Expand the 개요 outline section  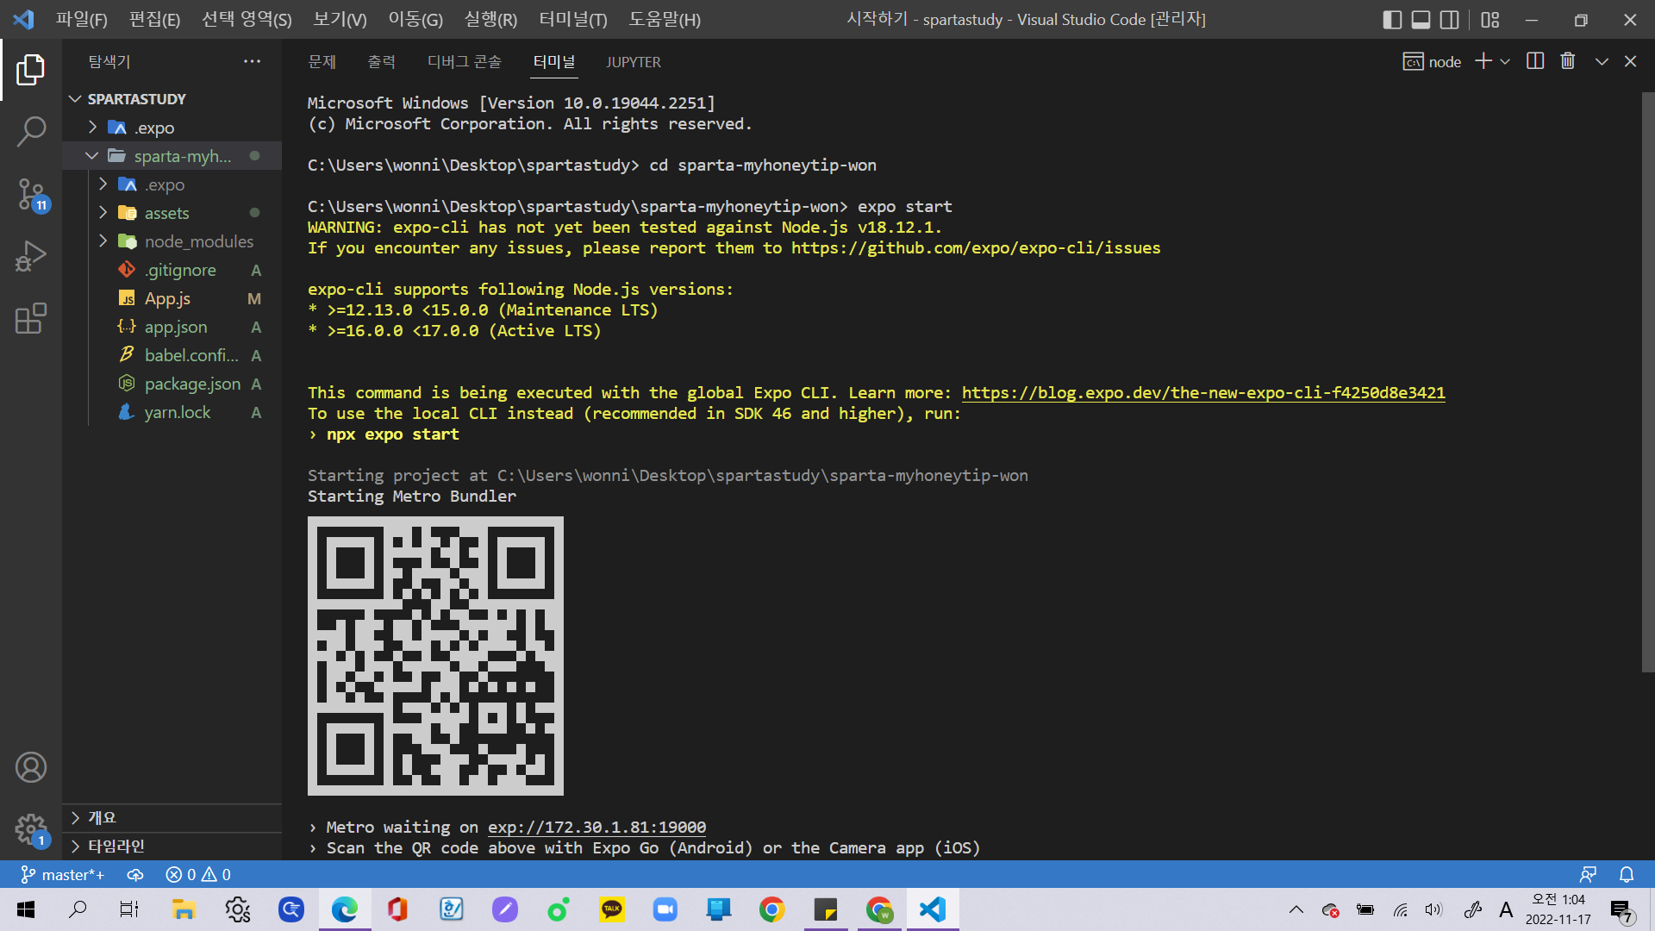(172, 817)
